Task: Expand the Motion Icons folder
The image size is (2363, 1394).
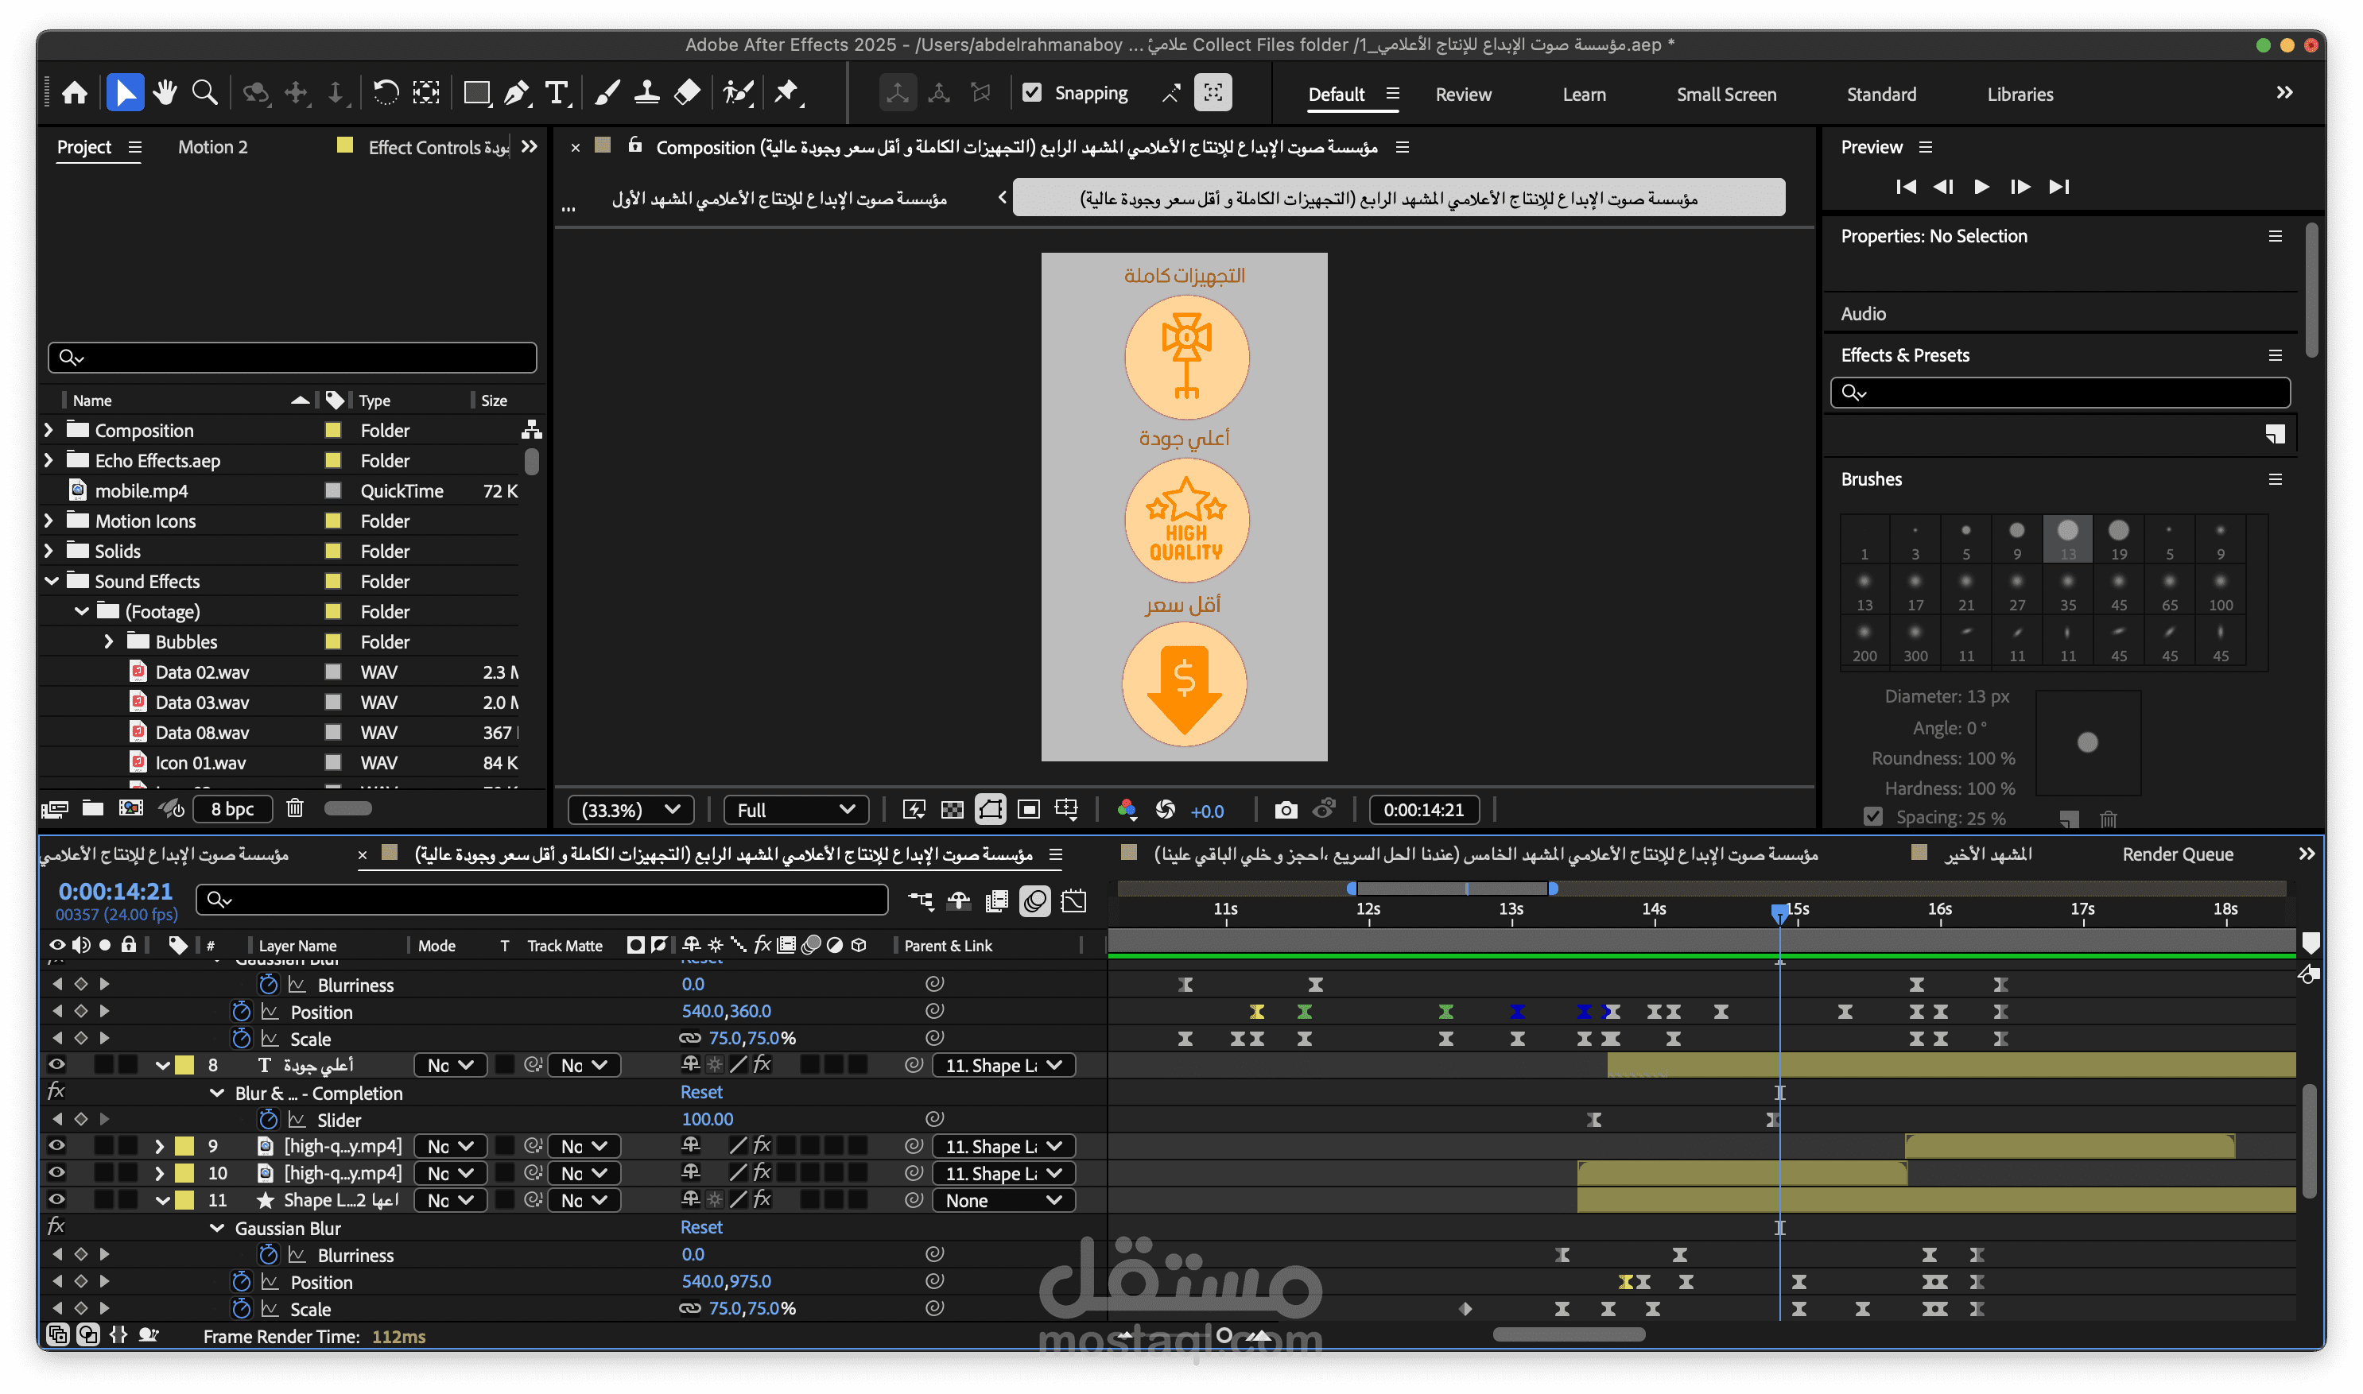Action: pos(49,521)
